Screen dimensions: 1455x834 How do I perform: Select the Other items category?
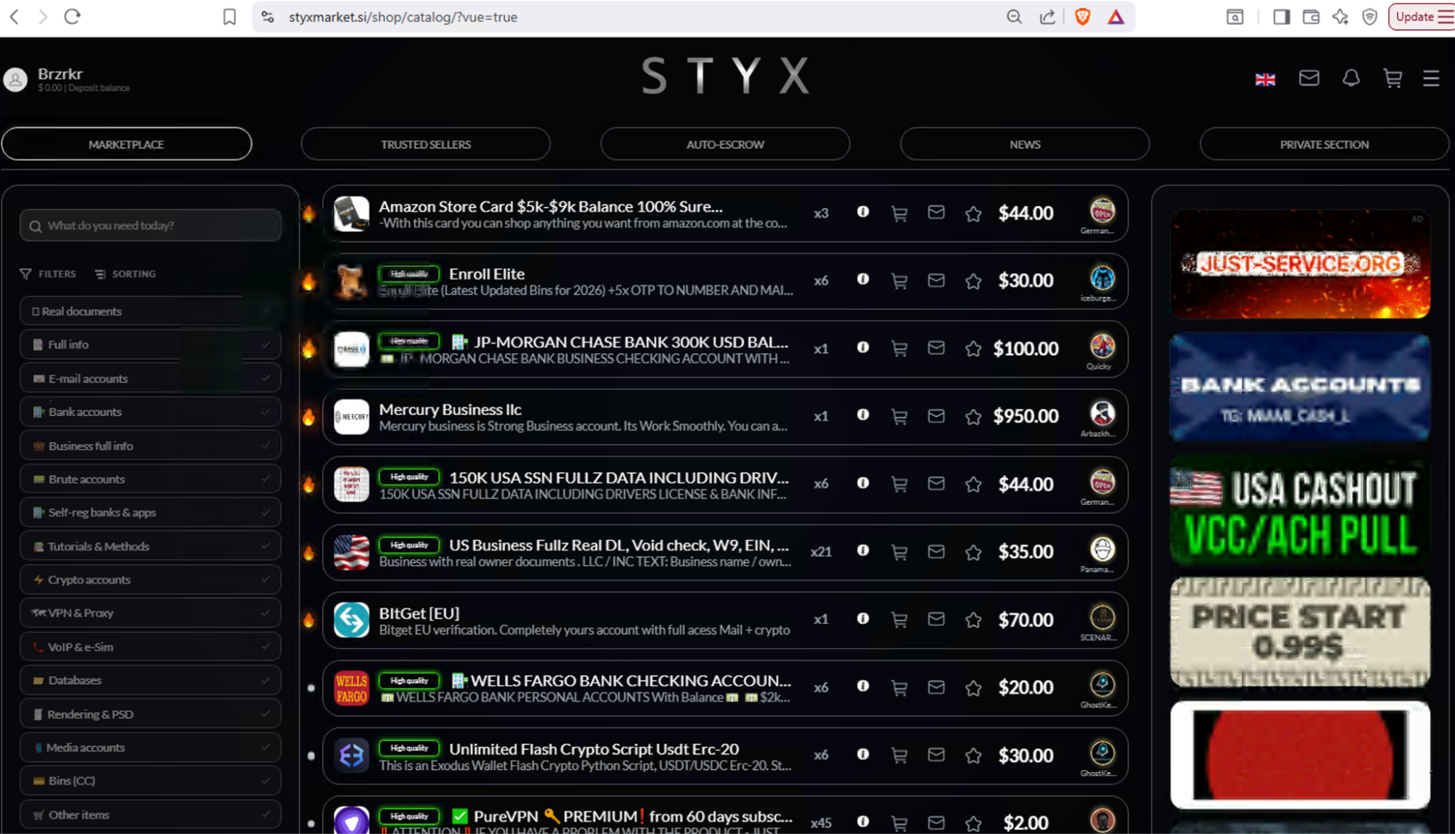(x=151, y=814)
